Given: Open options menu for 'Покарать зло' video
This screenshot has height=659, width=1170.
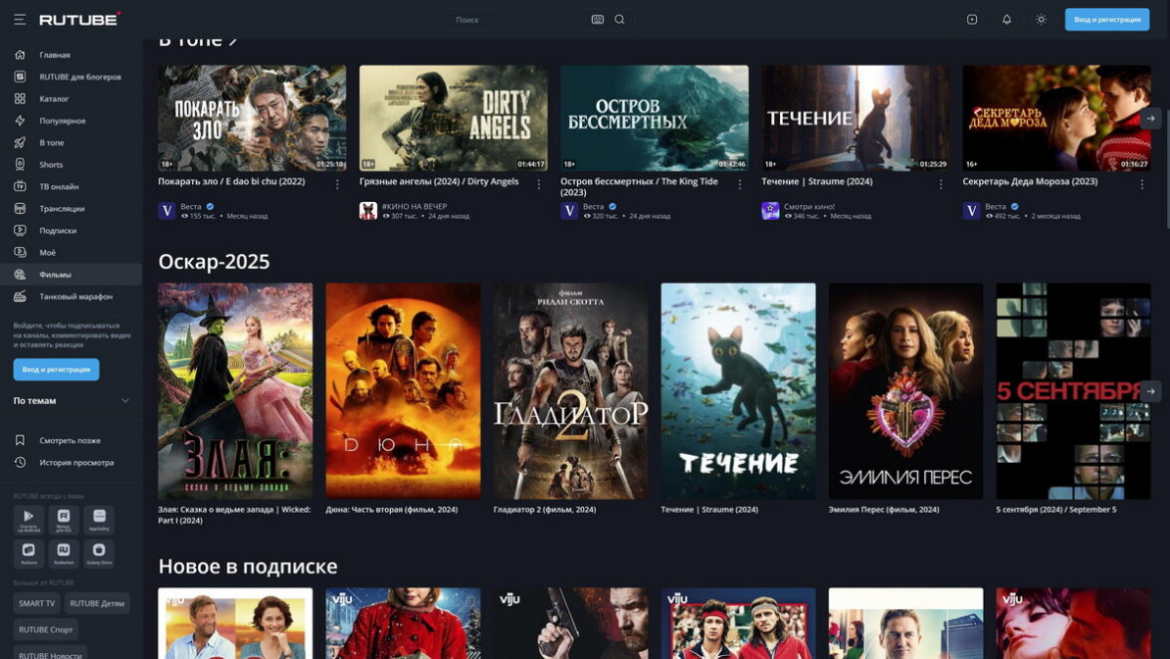Looking at the screenshot, I should 337,184.
